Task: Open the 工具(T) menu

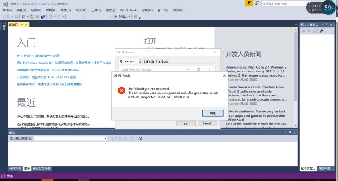Action: [x=96, y=10]
